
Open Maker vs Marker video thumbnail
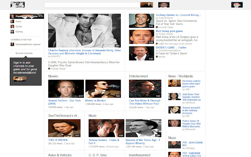coord(103,89)
